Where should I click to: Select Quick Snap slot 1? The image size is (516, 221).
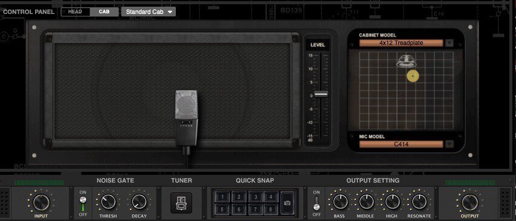[x=223, y=197]
